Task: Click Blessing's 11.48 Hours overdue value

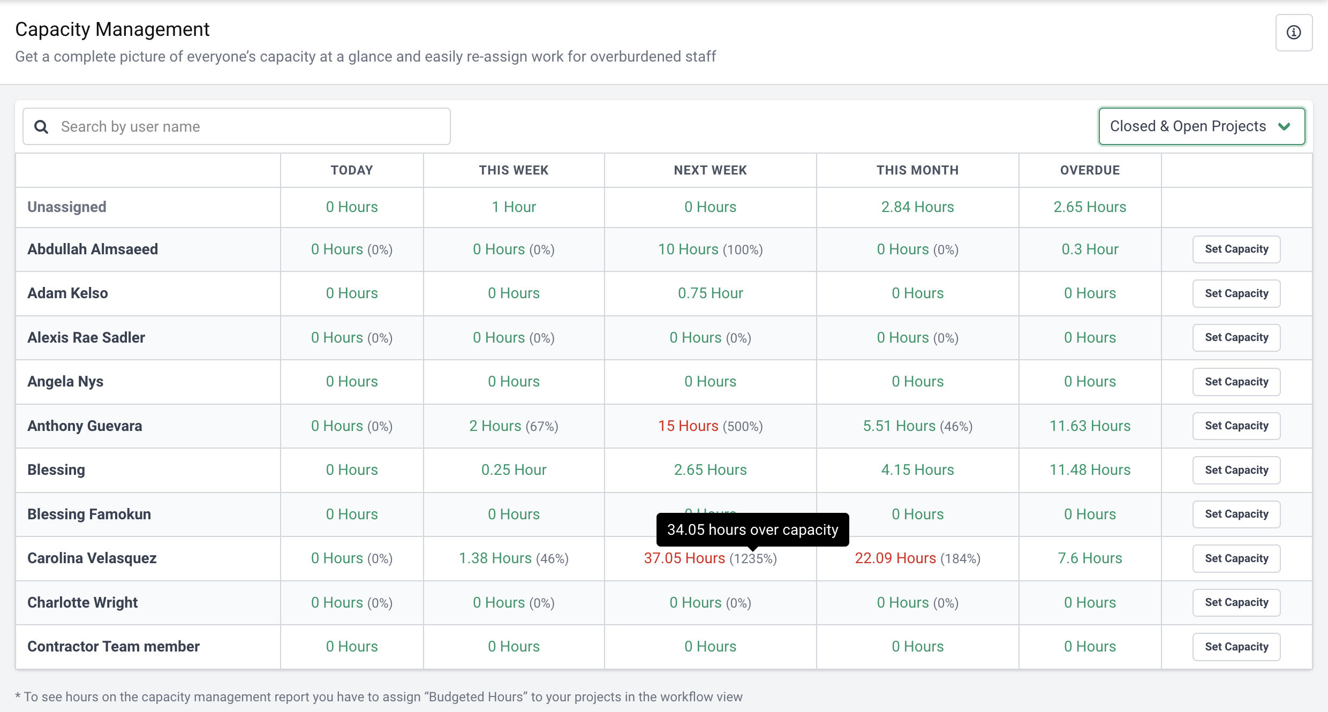Action: [1090, 470]
